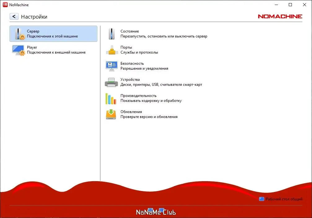Click the Player monitor icon in the sidebar

pos(19,50)
